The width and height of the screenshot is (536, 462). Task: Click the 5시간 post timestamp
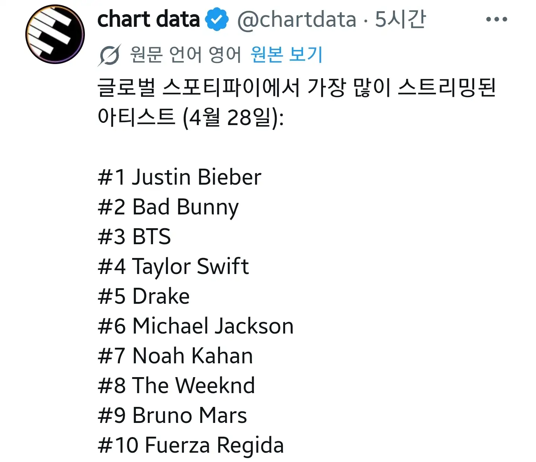(400, 19)
